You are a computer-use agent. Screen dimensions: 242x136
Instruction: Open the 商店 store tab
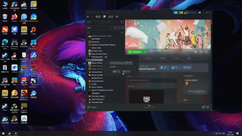pos(98,17)
